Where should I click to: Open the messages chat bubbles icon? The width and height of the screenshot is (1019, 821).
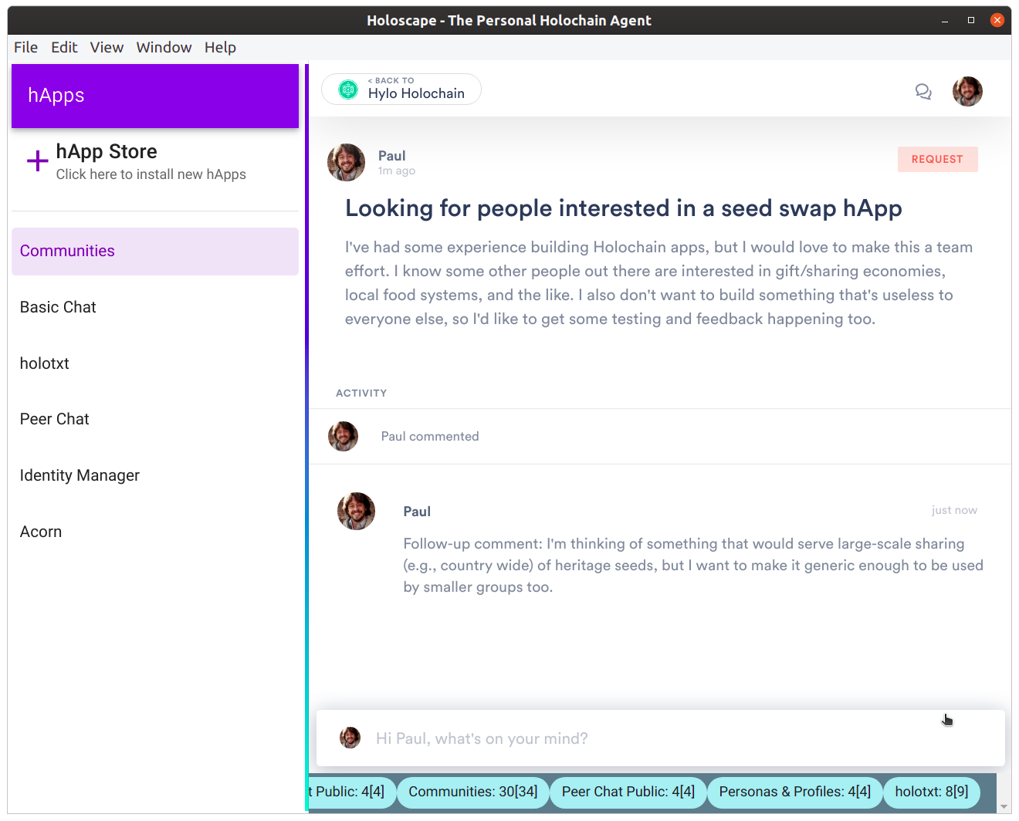pos(923,92)
